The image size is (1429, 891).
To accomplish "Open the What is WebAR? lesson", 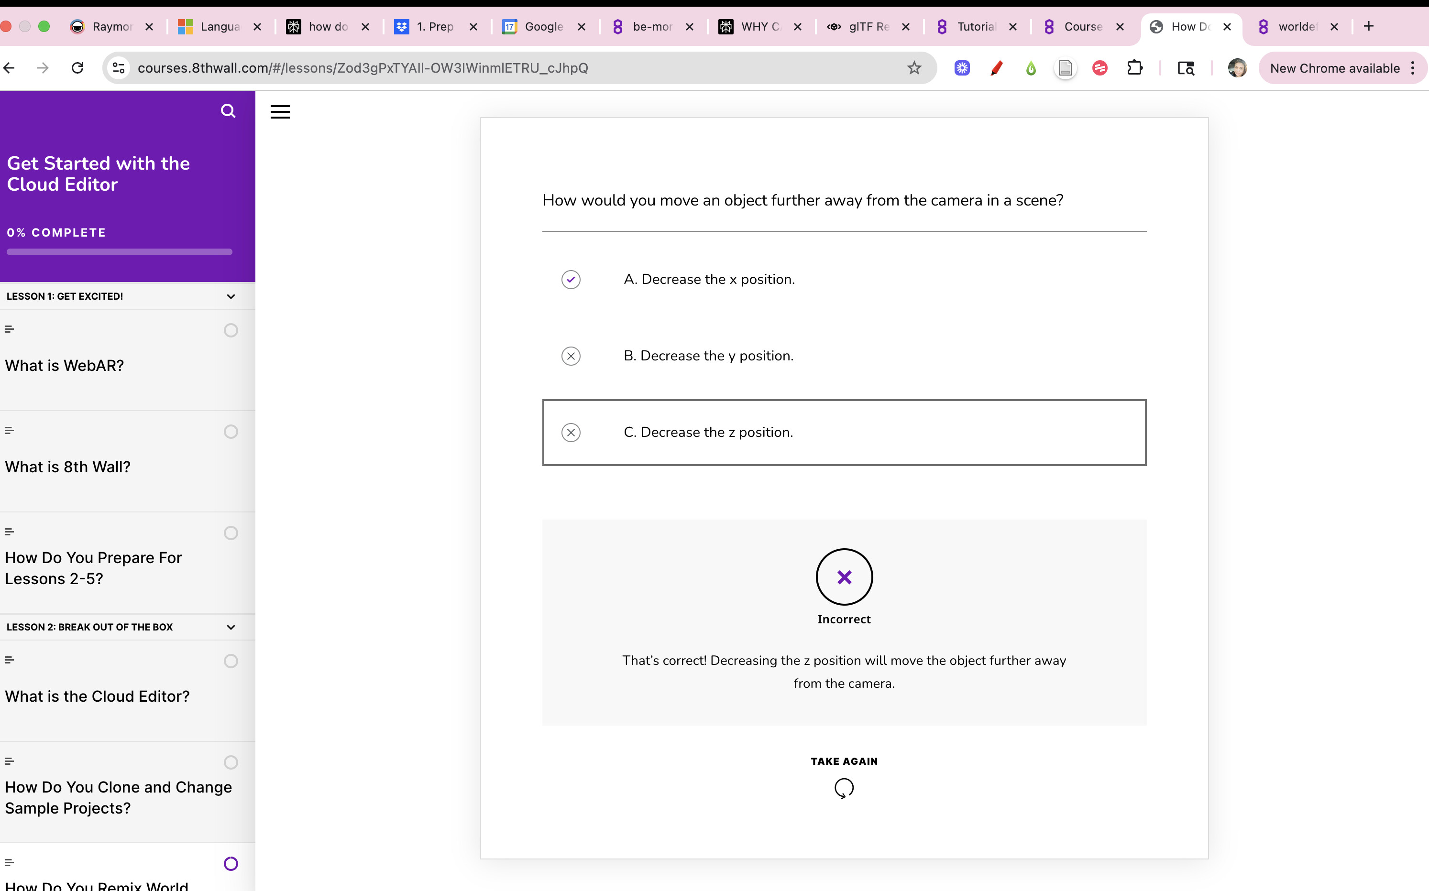I will [x=65, y=365].
